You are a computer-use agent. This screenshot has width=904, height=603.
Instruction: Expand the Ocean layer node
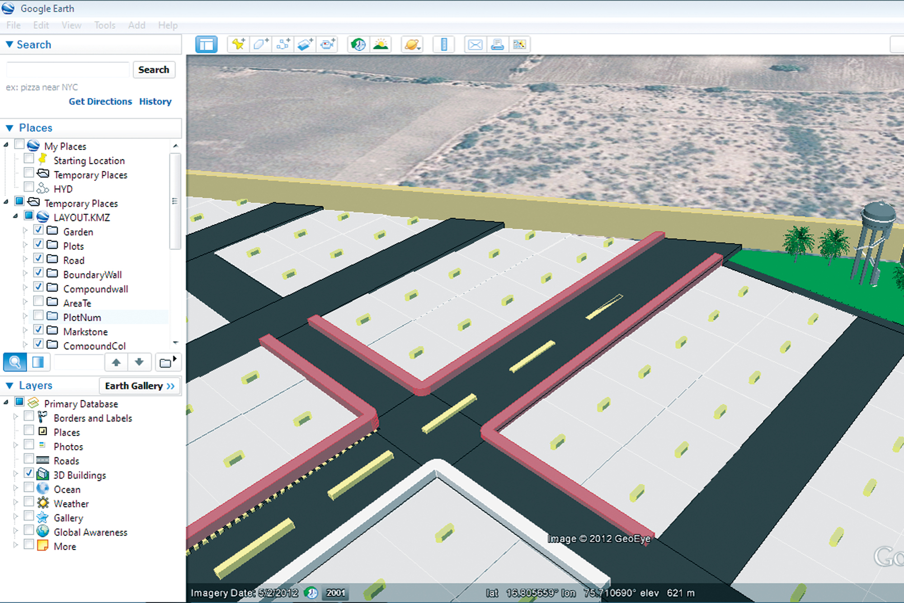pyautogui.click(x=16, y=489)
